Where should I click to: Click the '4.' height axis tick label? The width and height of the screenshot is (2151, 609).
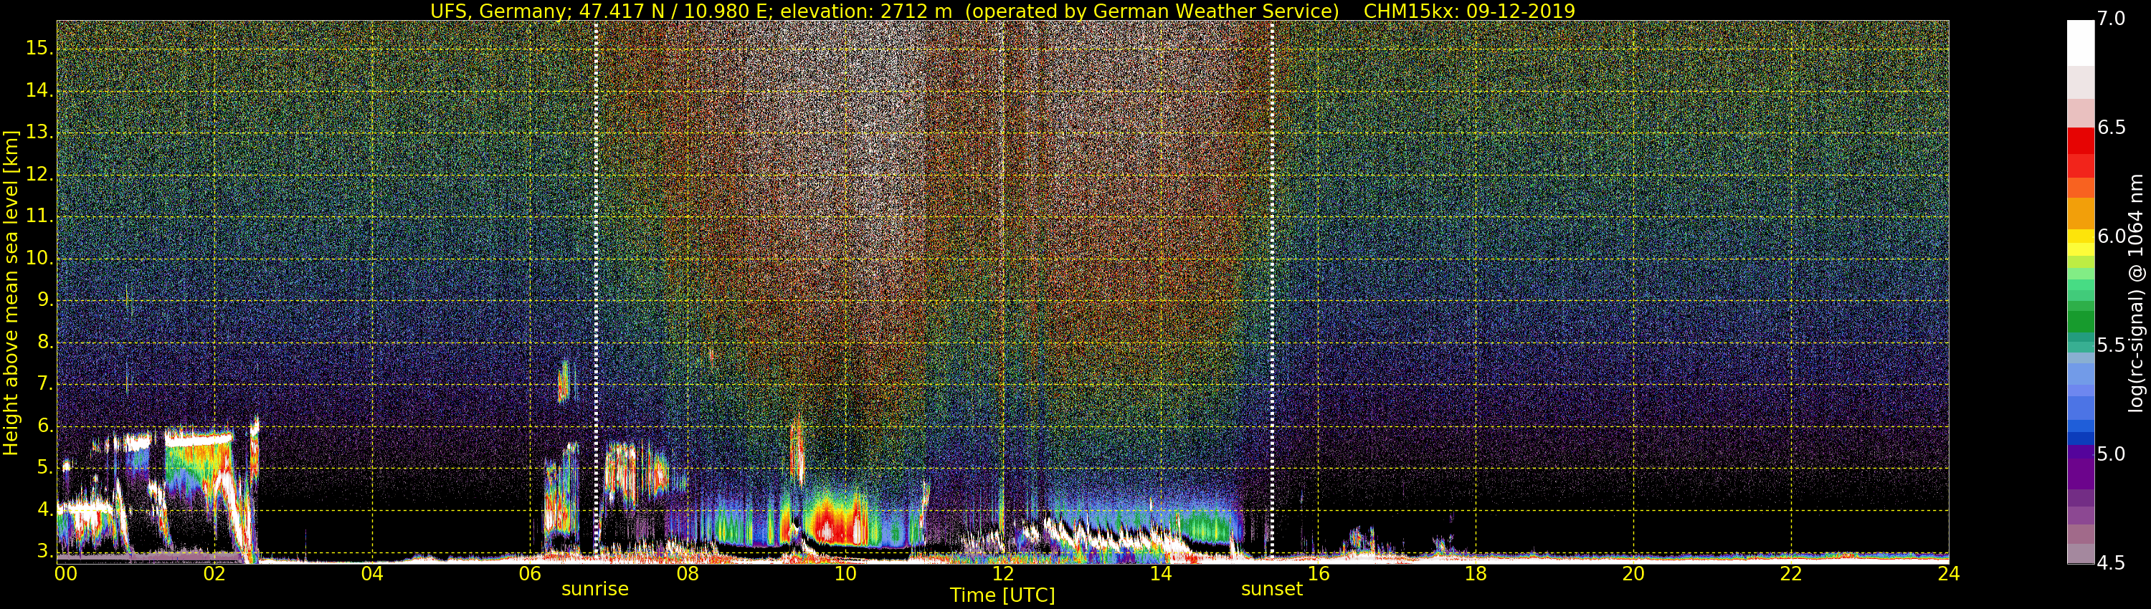(x=45, y=509)
